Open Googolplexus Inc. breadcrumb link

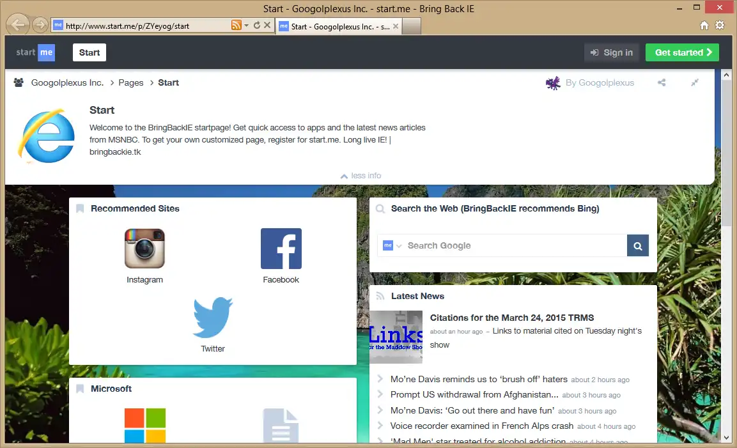point(67,82)
